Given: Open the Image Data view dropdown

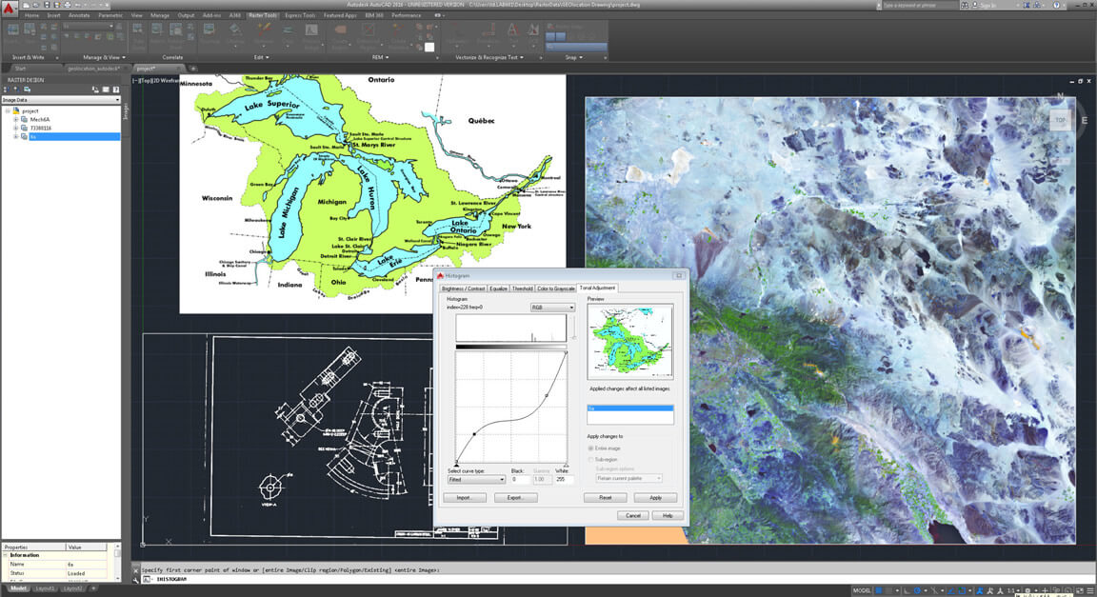Looking at the screenshot, I should (117, 100).
